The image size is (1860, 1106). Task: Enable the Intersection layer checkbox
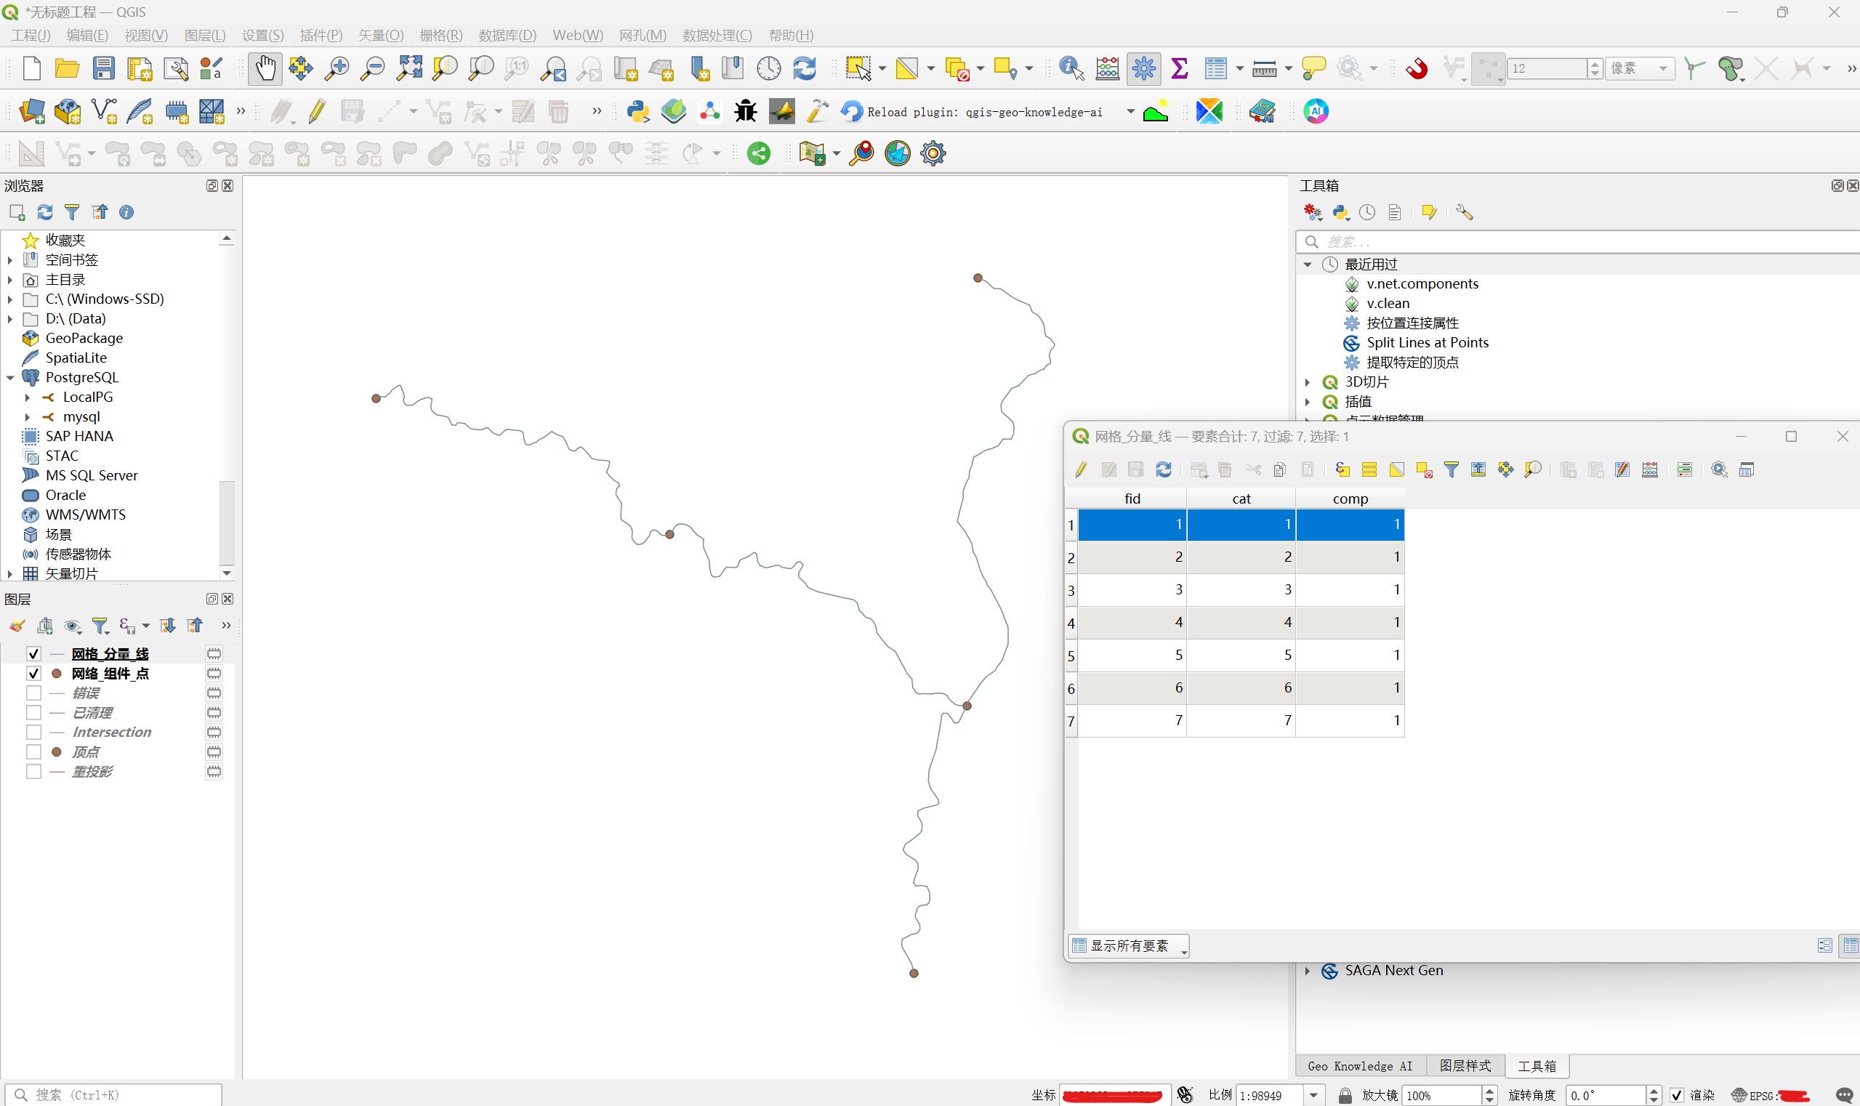point(33,732)
